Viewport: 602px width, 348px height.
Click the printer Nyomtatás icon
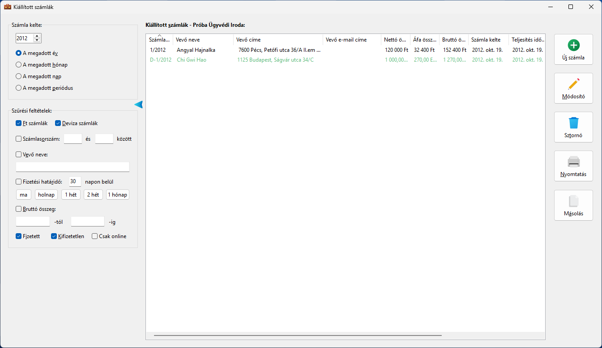coord(573,162)
